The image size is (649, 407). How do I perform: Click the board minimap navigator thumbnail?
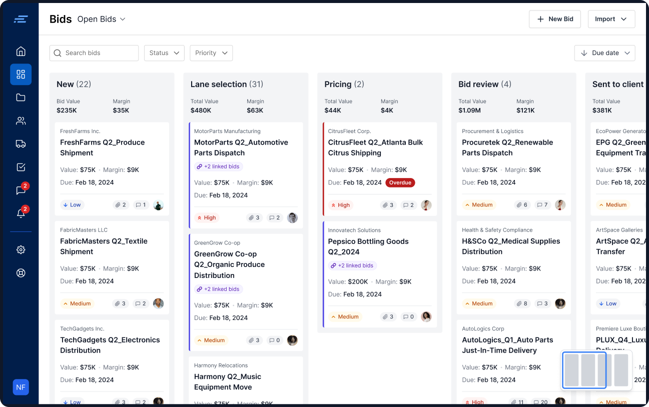tap(596, 370)
